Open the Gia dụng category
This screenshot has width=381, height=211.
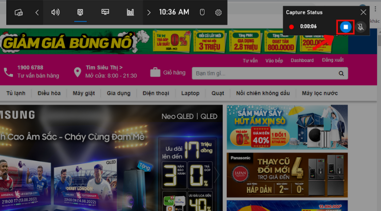[119, 93]
